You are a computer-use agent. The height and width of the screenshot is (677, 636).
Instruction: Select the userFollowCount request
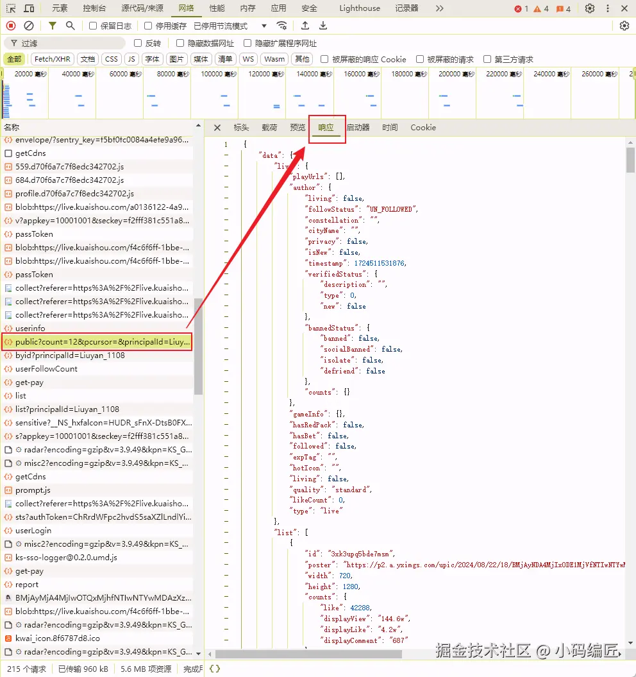click(x=97, y=369)
